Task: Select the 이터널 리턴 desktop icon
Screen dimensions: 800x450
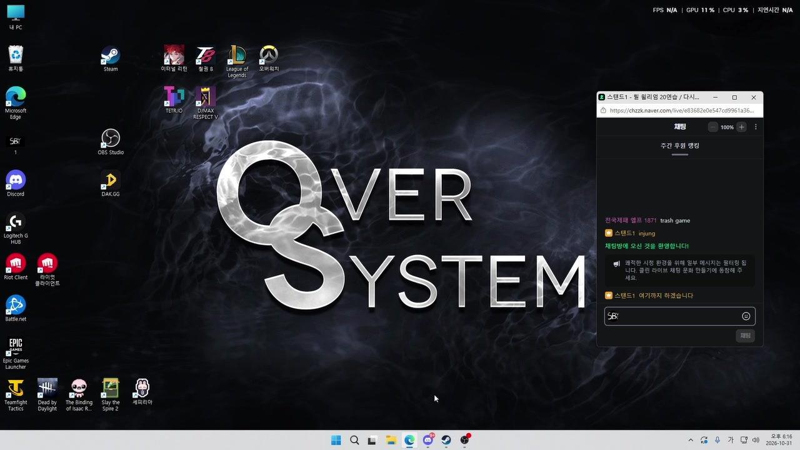Action: coord(174,59)
